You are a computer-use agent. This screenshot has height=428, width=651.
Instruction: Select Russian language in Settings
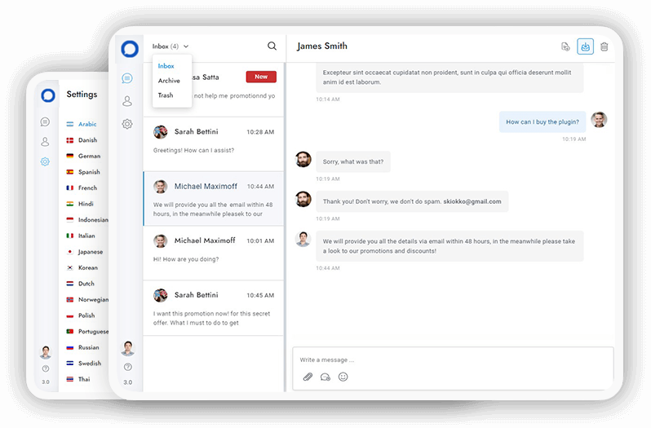pyautogui.click(x=83, y=347)
